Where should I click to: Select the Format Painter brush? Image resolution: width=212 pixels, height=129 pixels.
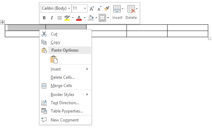[x=107, y=9]
